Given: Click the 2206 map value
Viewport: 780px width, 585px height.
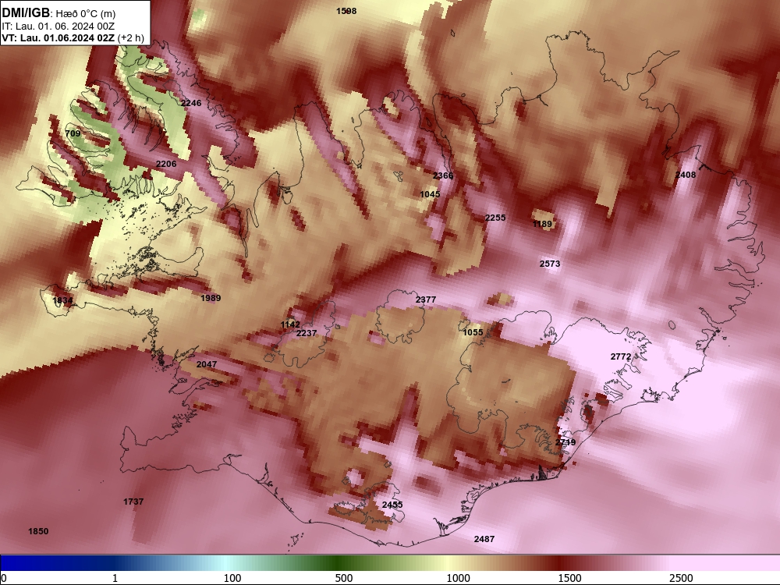Looking at the screenshot, I should (x=166, y=164).
